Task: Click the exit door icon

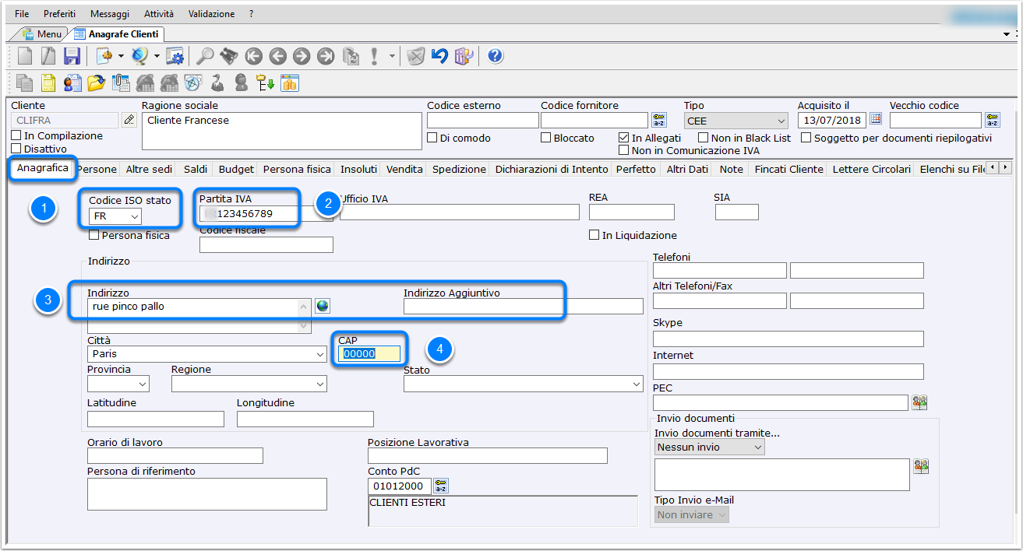Action: pyautogui.click(x=464, y=56)
